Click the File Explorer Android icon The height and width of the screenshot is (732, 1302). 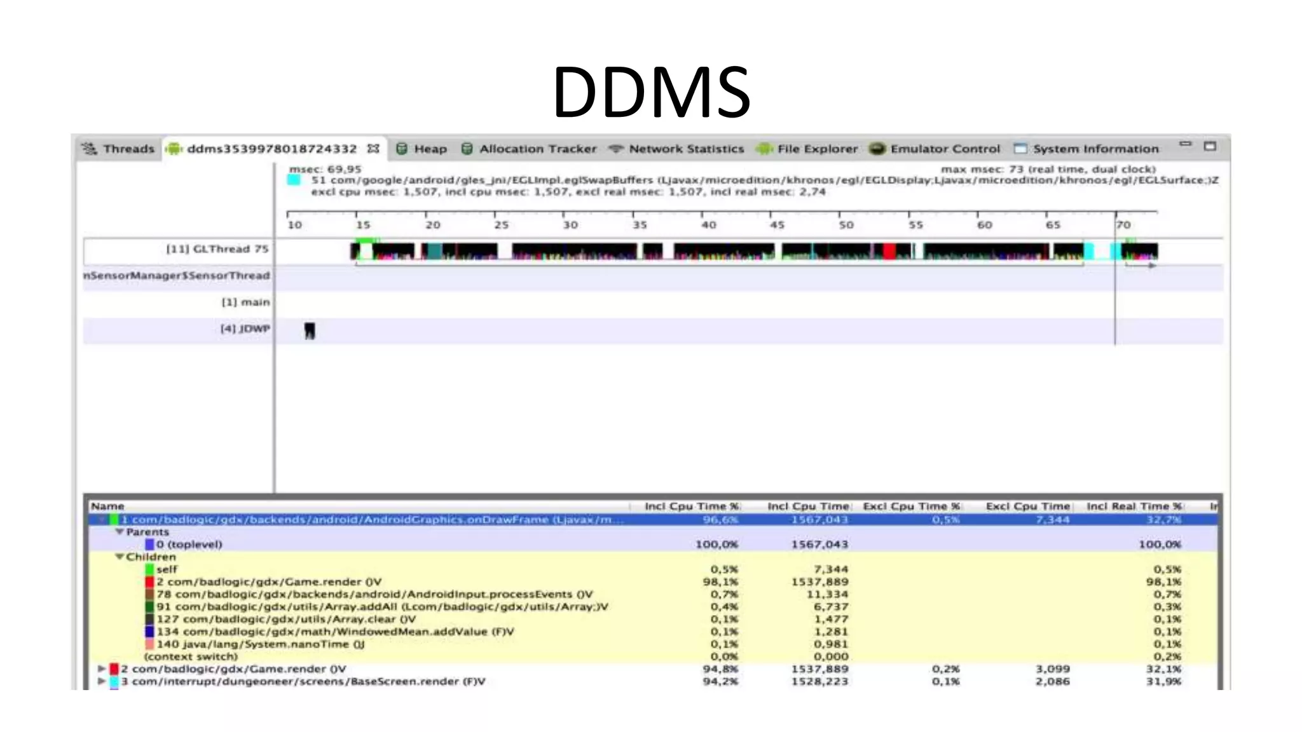coord(764,149)
